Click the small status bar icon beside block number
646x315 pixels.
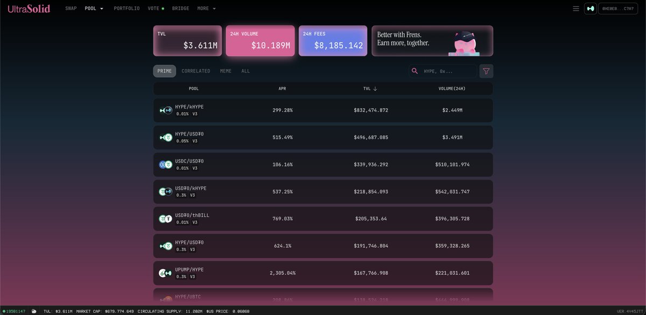pyautogui.click(x=34, y=311)
